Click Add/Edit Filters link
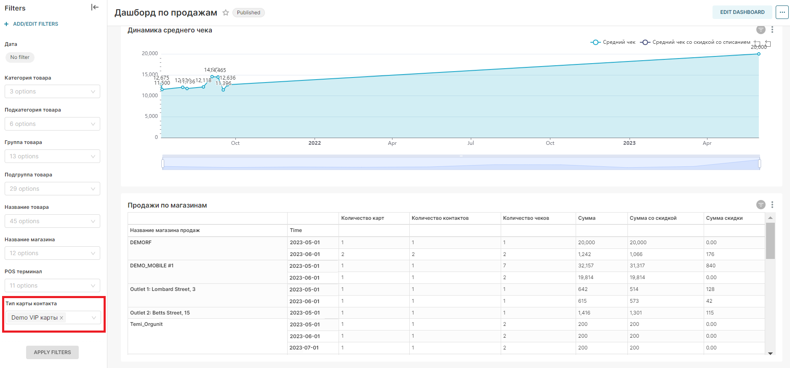The width and height of the screenshot is (790, 368). tap(35, 24)
